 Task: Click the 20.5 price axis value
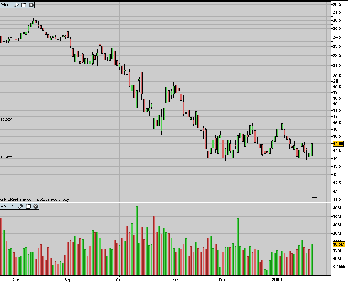coord(337,76)
